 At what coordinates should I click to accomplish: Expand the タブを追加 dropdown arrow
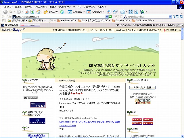(x=84, y=12)
